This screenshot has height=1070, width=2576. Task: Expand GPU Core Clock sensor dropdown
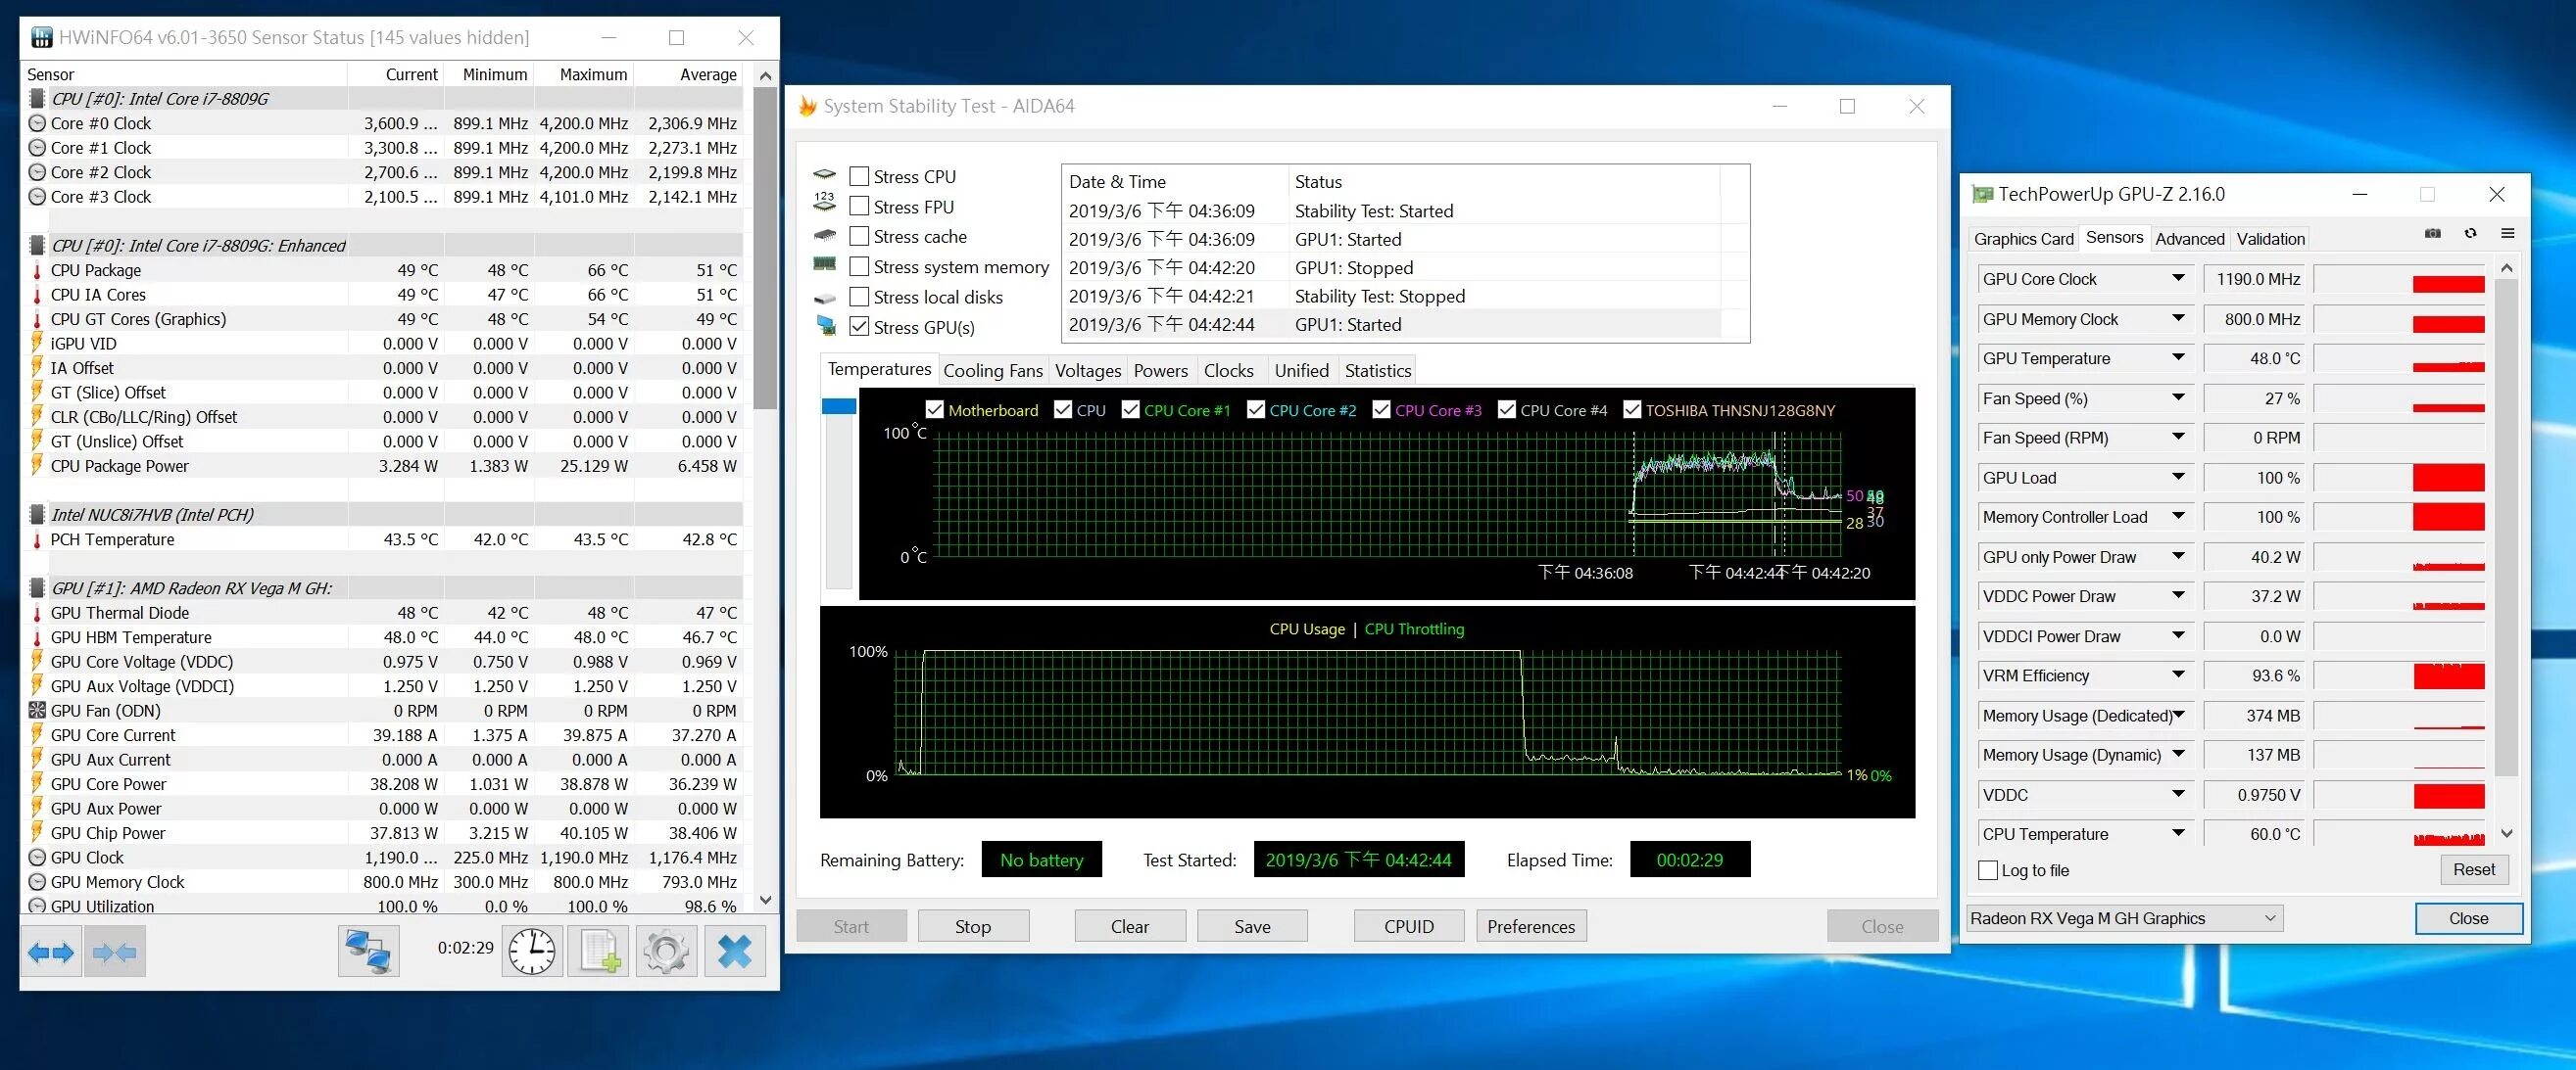click(x=2177, y=279)
